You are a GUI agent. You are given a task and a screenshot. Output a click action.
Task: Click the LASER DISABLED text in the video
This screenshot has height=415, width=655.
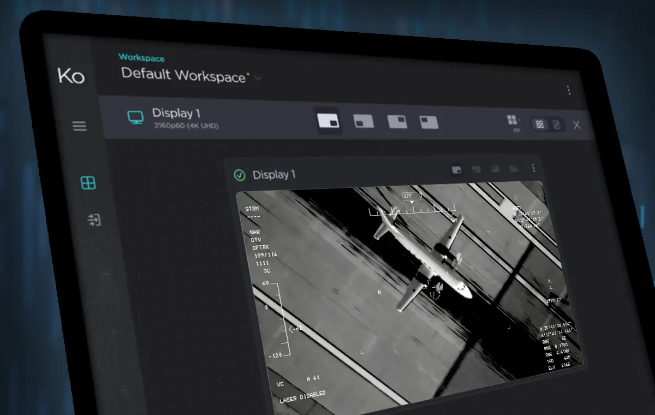(x=303, y=396)
